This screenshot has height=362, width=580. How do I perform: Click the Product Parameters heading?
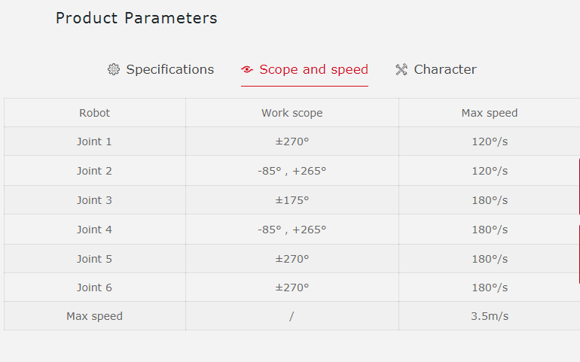coord(136,18)
